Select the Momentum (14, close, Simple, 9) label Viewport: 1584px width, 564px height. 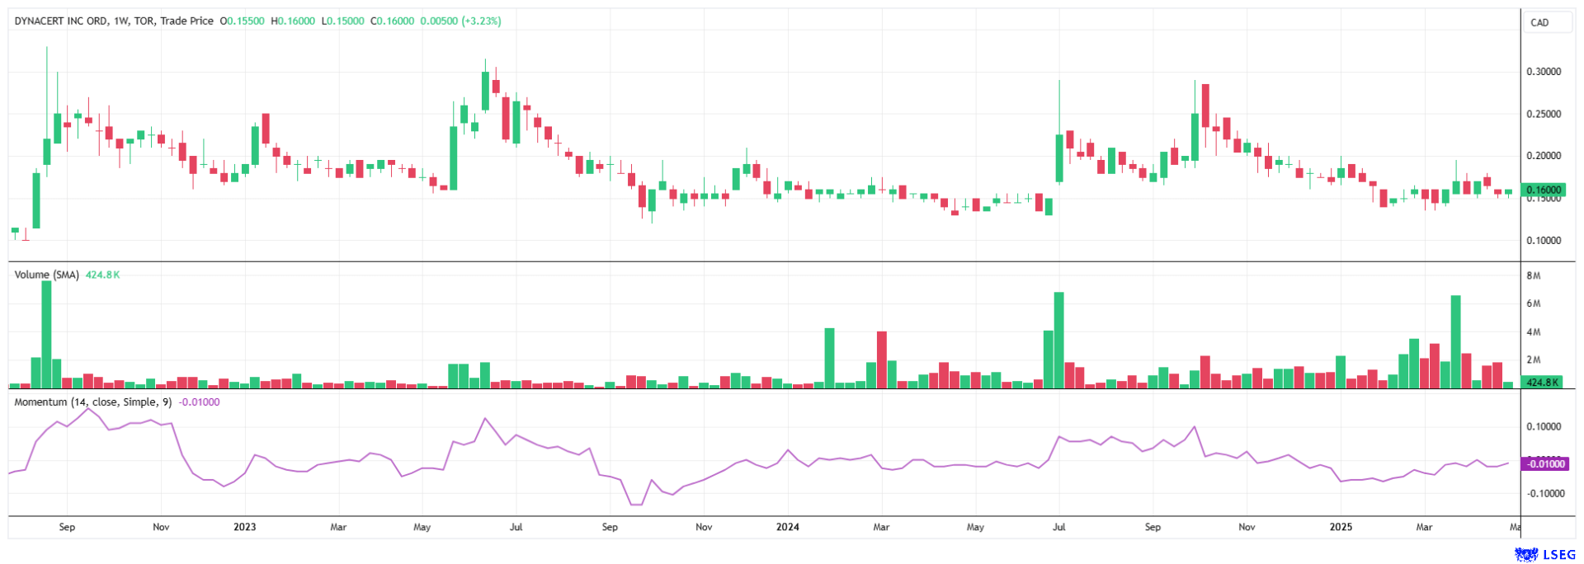92,402
